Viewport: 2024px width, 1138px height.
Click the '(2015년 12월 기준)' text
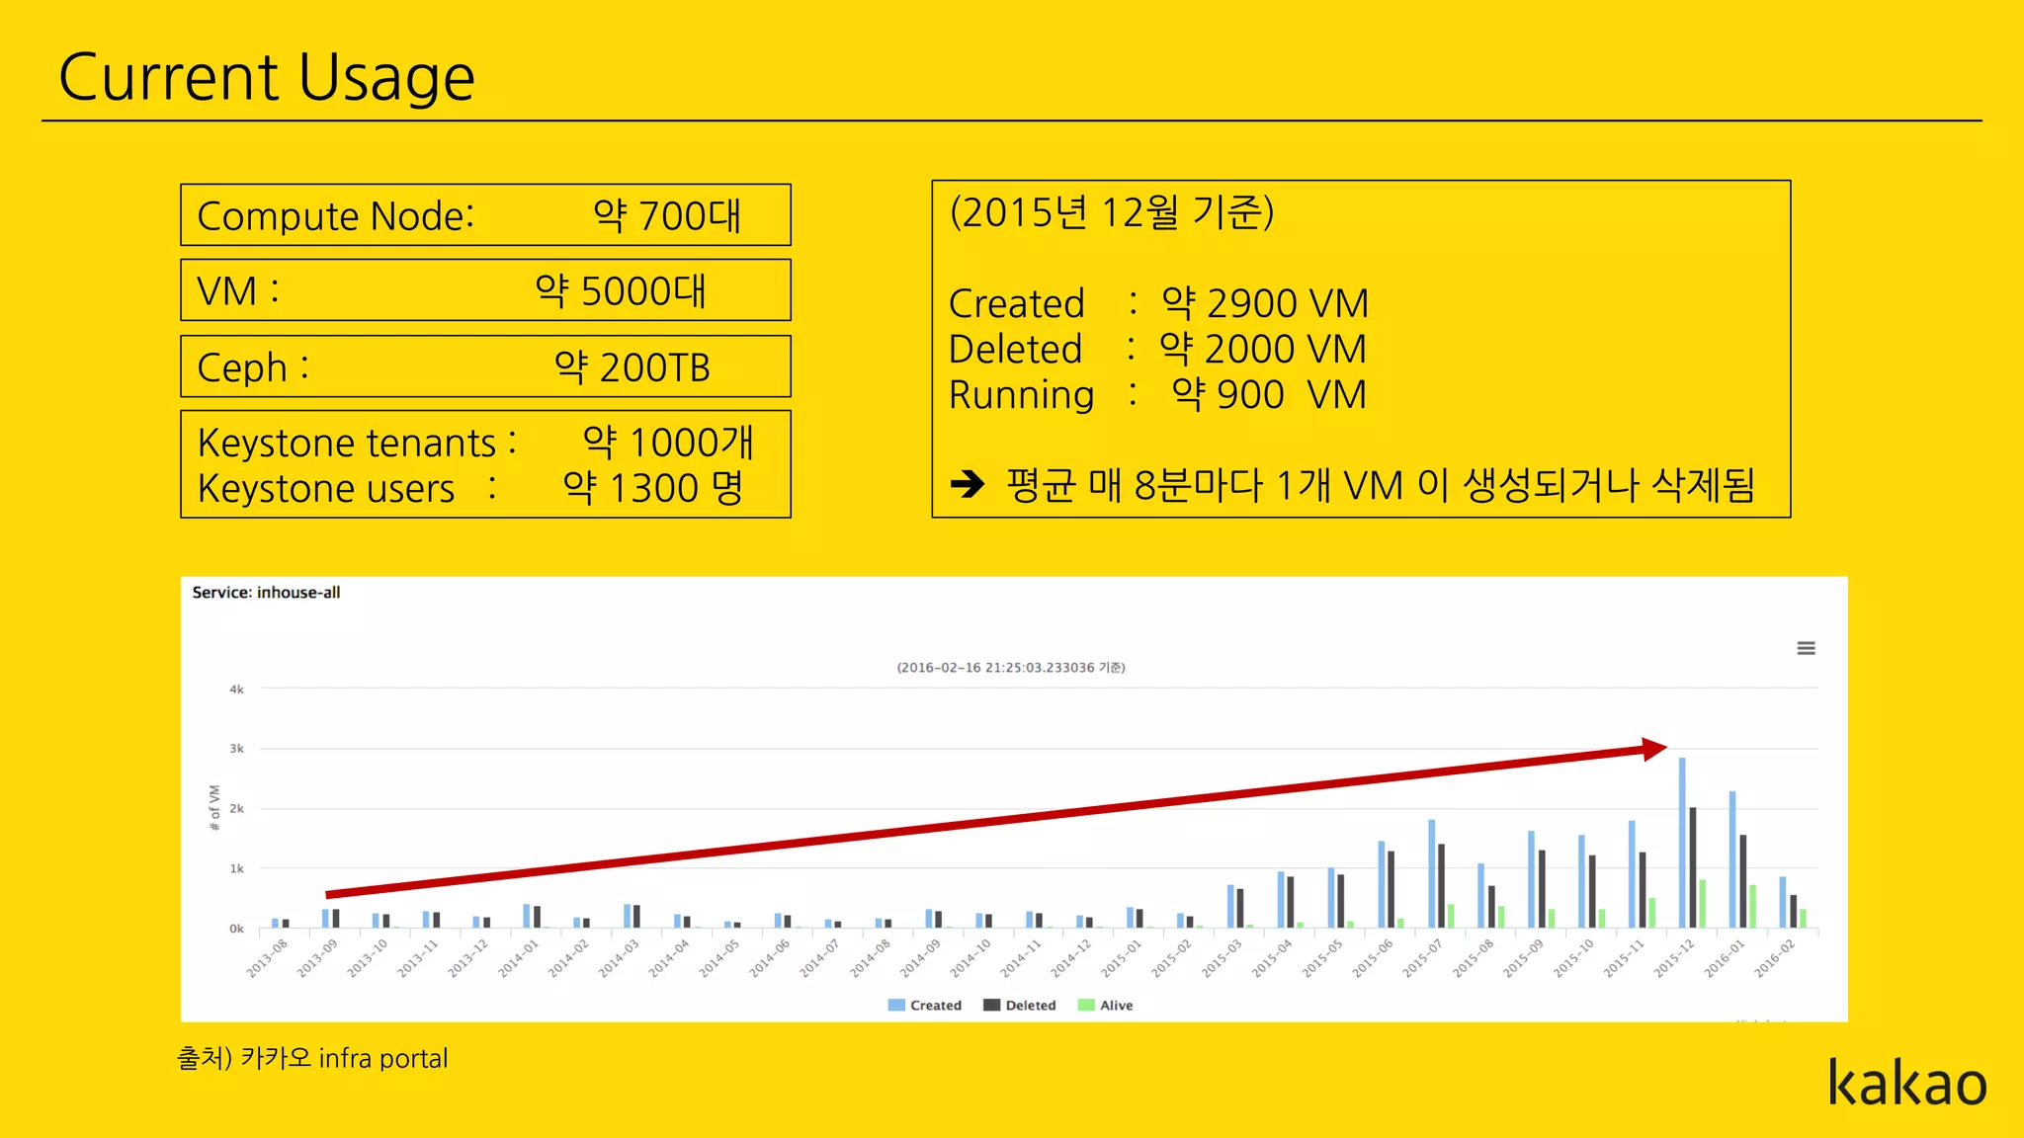click(1112, 211)
